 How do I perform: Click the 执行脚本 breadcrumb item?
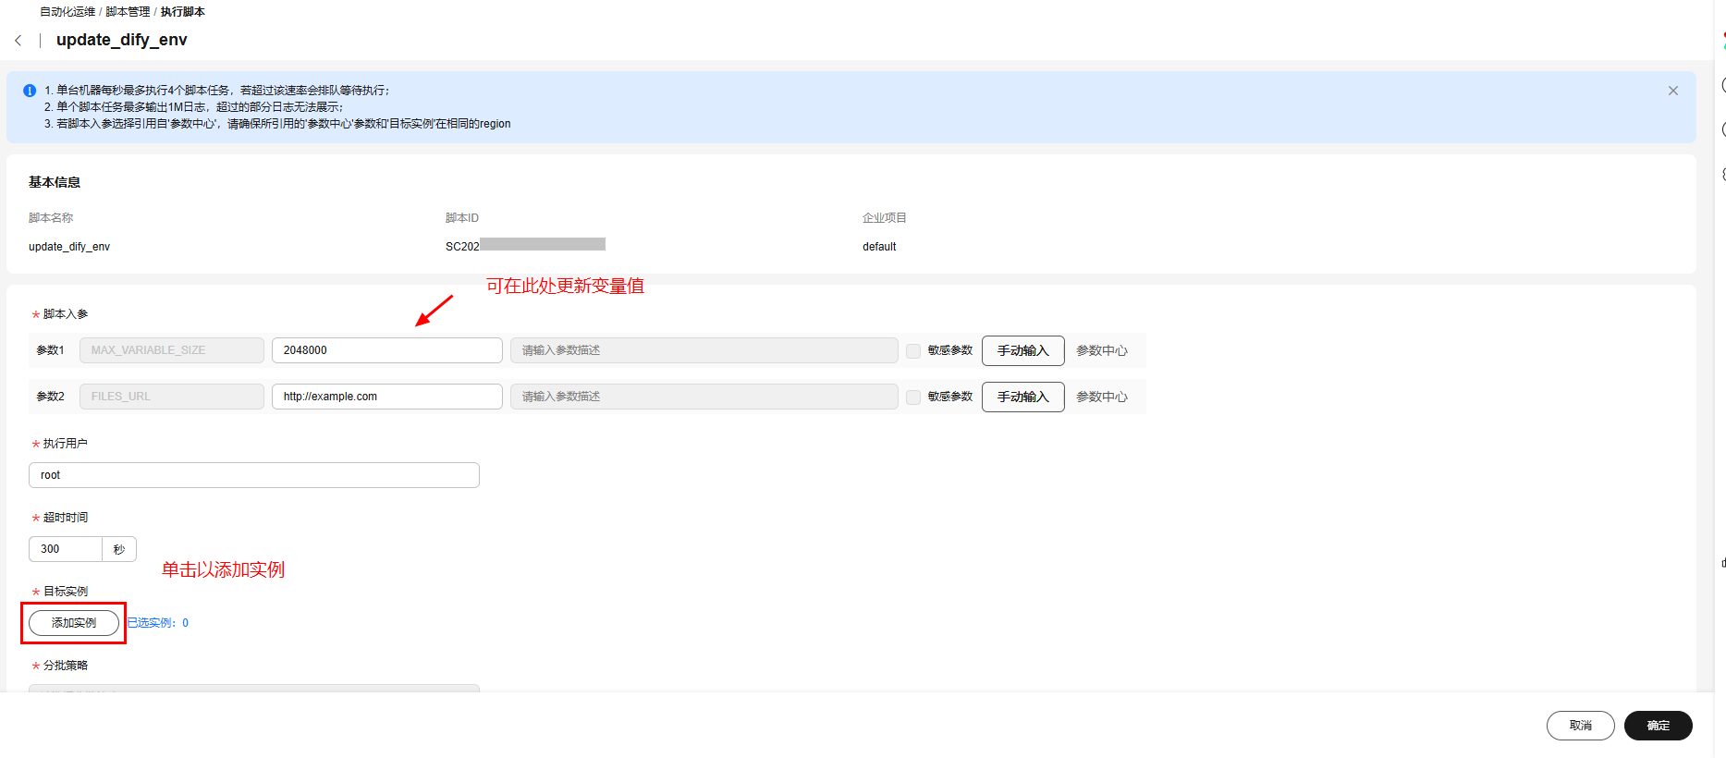click(183, 12)
